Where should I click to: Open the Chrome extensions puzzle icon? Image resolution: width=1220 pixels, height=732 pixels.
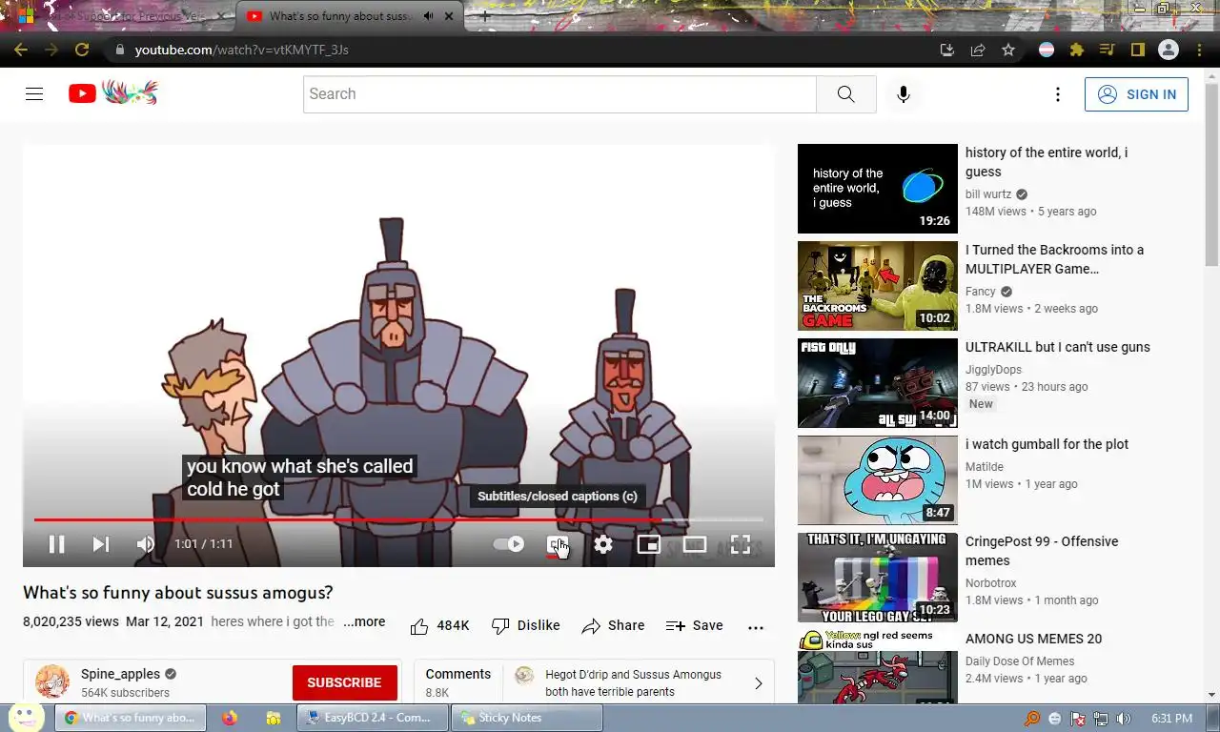1077,50
